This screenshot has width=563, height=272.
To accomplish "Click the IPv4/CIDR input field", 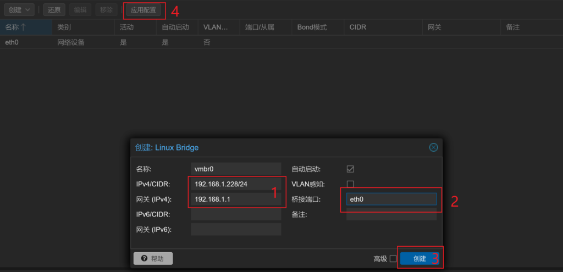I will coord(235,184).
